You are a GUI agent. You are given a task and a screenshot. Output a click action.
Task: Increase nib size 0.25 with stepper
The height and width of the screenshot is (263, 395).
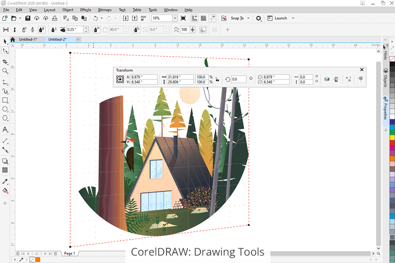86,28
